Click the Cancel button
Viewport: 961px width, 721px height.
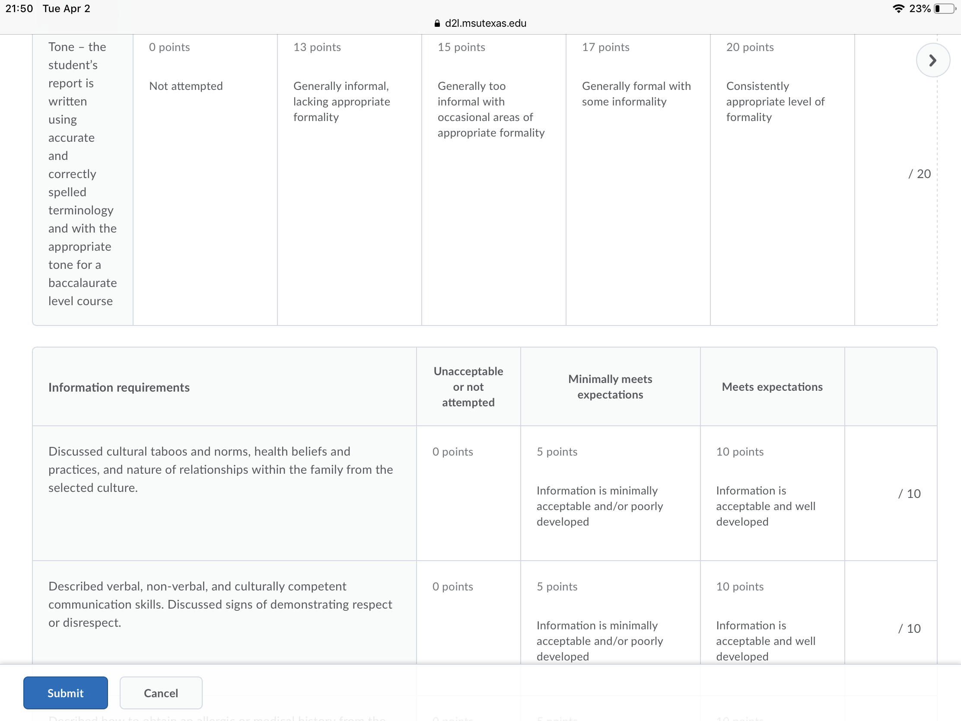(x=161, y=692)
